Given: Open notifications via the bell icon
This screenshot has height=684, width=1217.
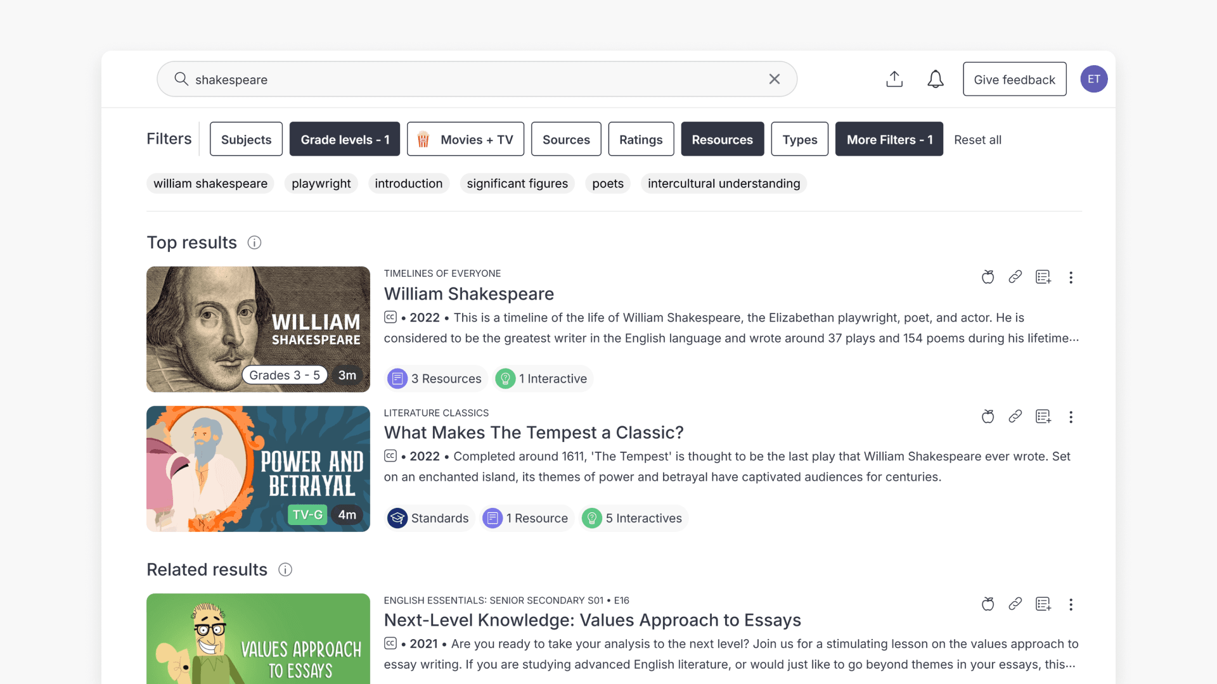Looking at the screenshot, I should coord(935,79).
